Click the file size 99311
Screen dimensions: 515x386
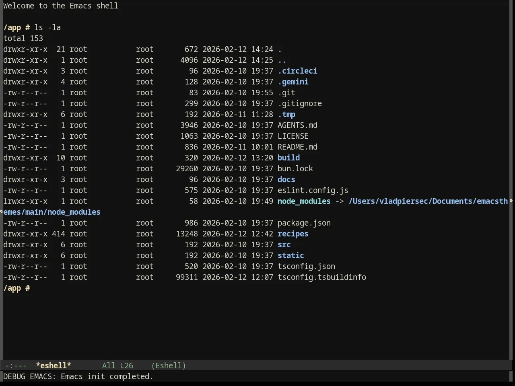pyautogui.click(x=187, y=277)
